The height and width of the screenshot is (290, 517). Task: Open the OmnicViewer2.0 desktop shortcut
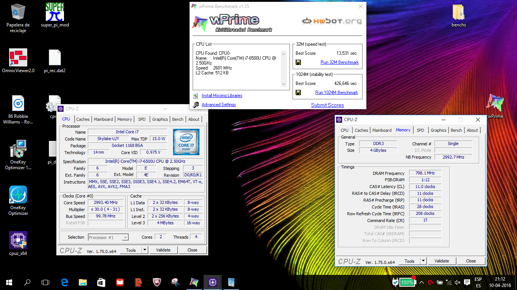pos(18,61)
